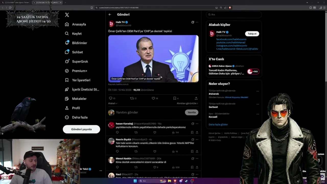Bookmark Mesut Keskin's reply
Image resolution: width=327 pixels, height=184 pixels.
192,167
